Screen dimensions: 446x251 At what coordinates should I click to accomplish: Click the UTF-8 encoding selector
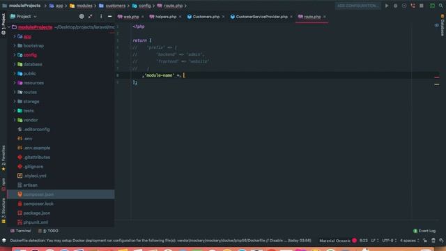pos(389,241)
